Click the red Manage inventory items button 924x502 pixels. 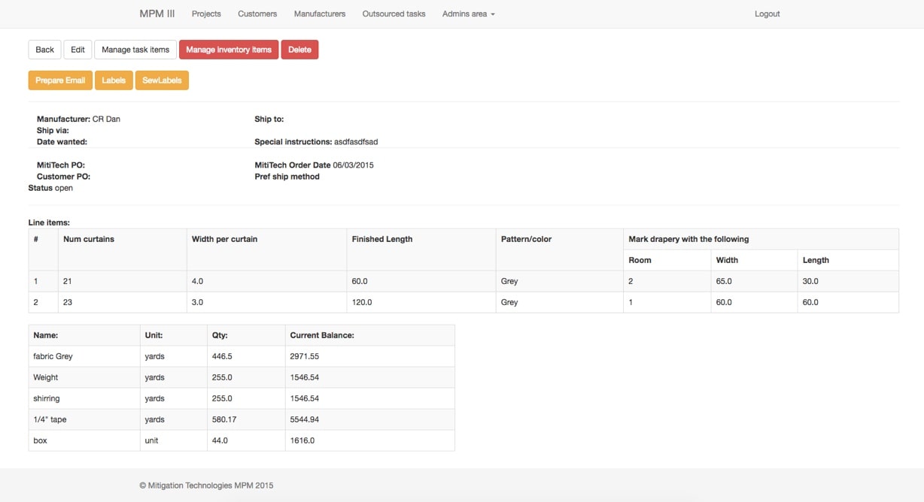(229, 50)
